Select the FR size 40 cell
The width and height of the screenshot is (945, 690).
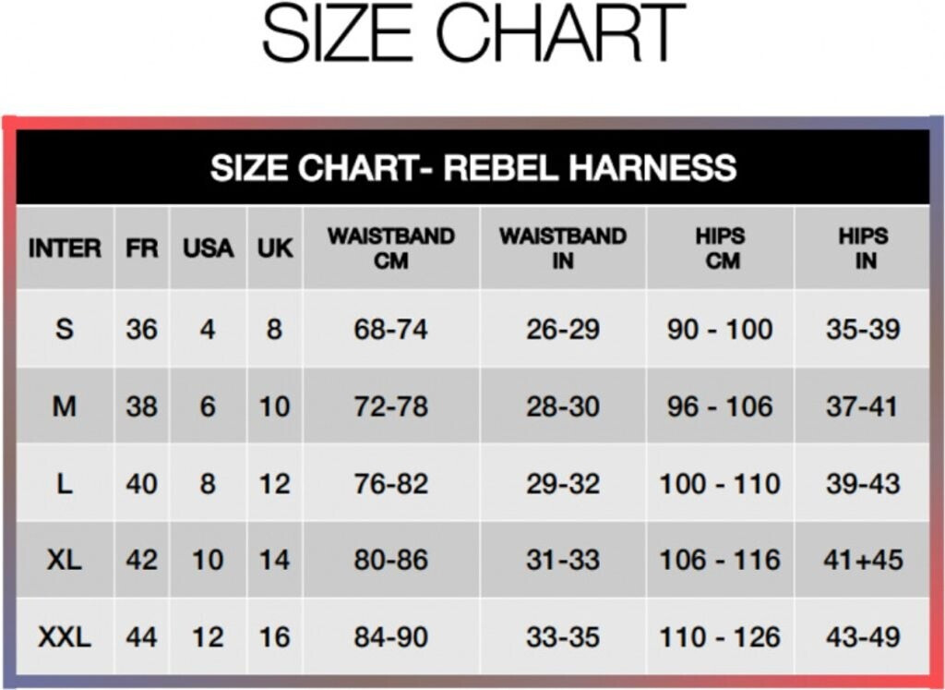142,483
